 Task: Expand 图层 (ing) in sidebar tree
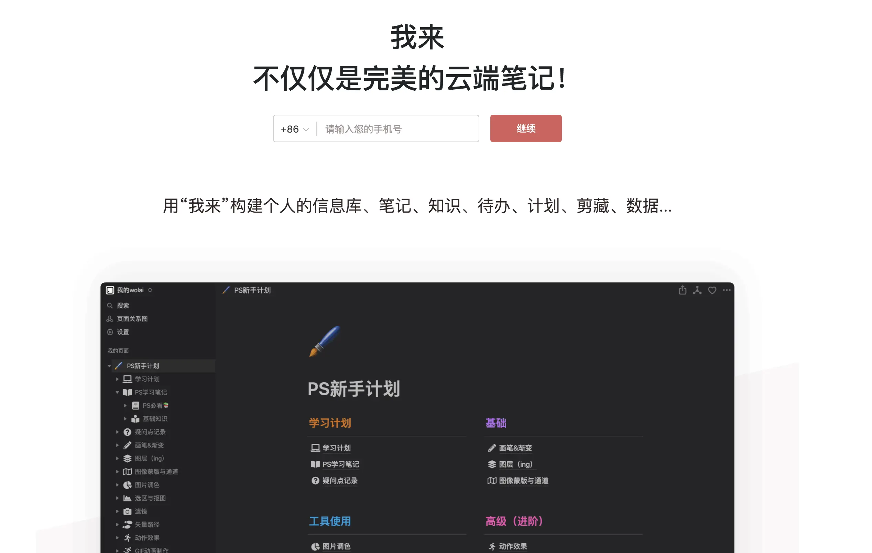pos(117,458)
